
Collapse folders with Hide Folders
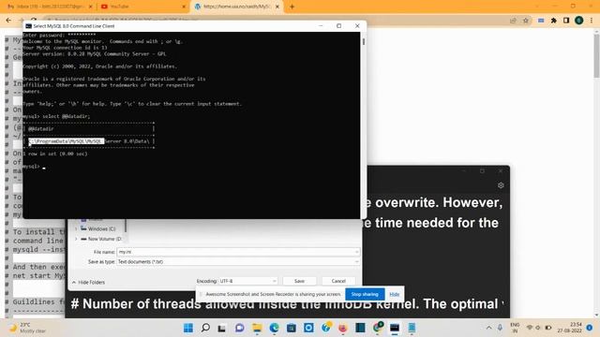pyautogui.click(x=88, y=283)
